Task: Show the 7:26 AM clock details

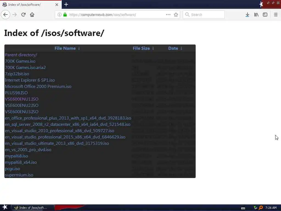Action: coord(271,208)
